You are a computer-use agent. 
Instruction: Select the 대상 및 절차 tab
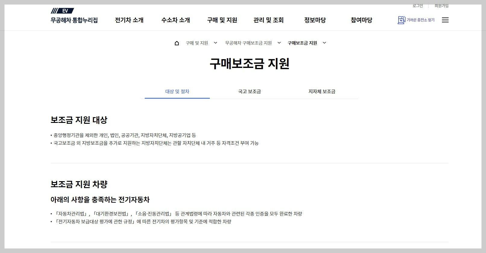[177, 91]
